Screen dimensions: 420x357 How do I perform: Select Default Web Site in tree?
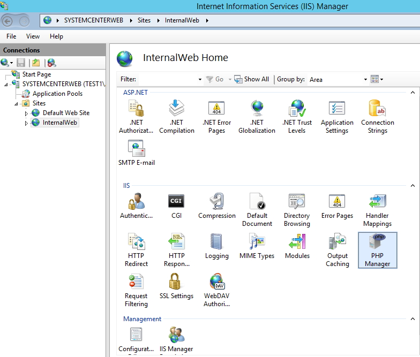pyautogui.click(x=66, y=112)
